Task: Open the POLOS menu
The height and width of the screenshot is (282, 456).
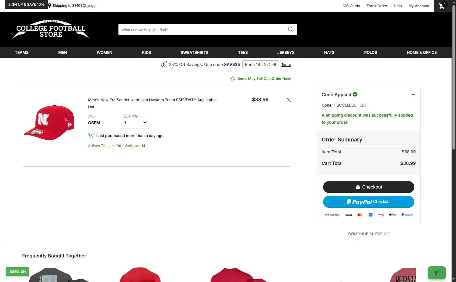Action: [370, 52]
